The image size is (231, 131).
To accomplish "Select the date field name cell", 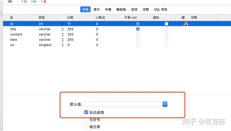I will click(14, 39).
